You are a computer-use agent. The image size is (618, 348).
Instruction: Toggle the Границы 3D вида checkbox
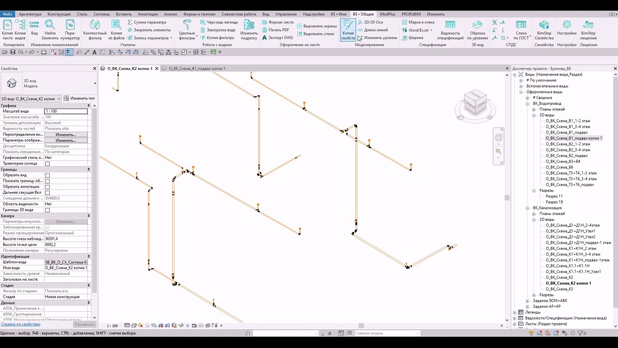click(x=47, y=210)
